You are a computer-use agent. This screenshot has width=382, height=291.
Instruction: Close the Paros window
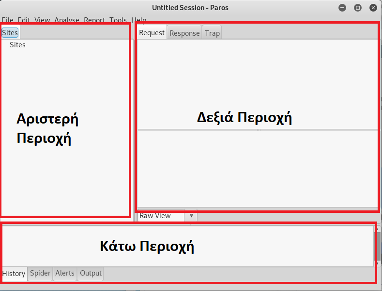[x=373, y=8]
